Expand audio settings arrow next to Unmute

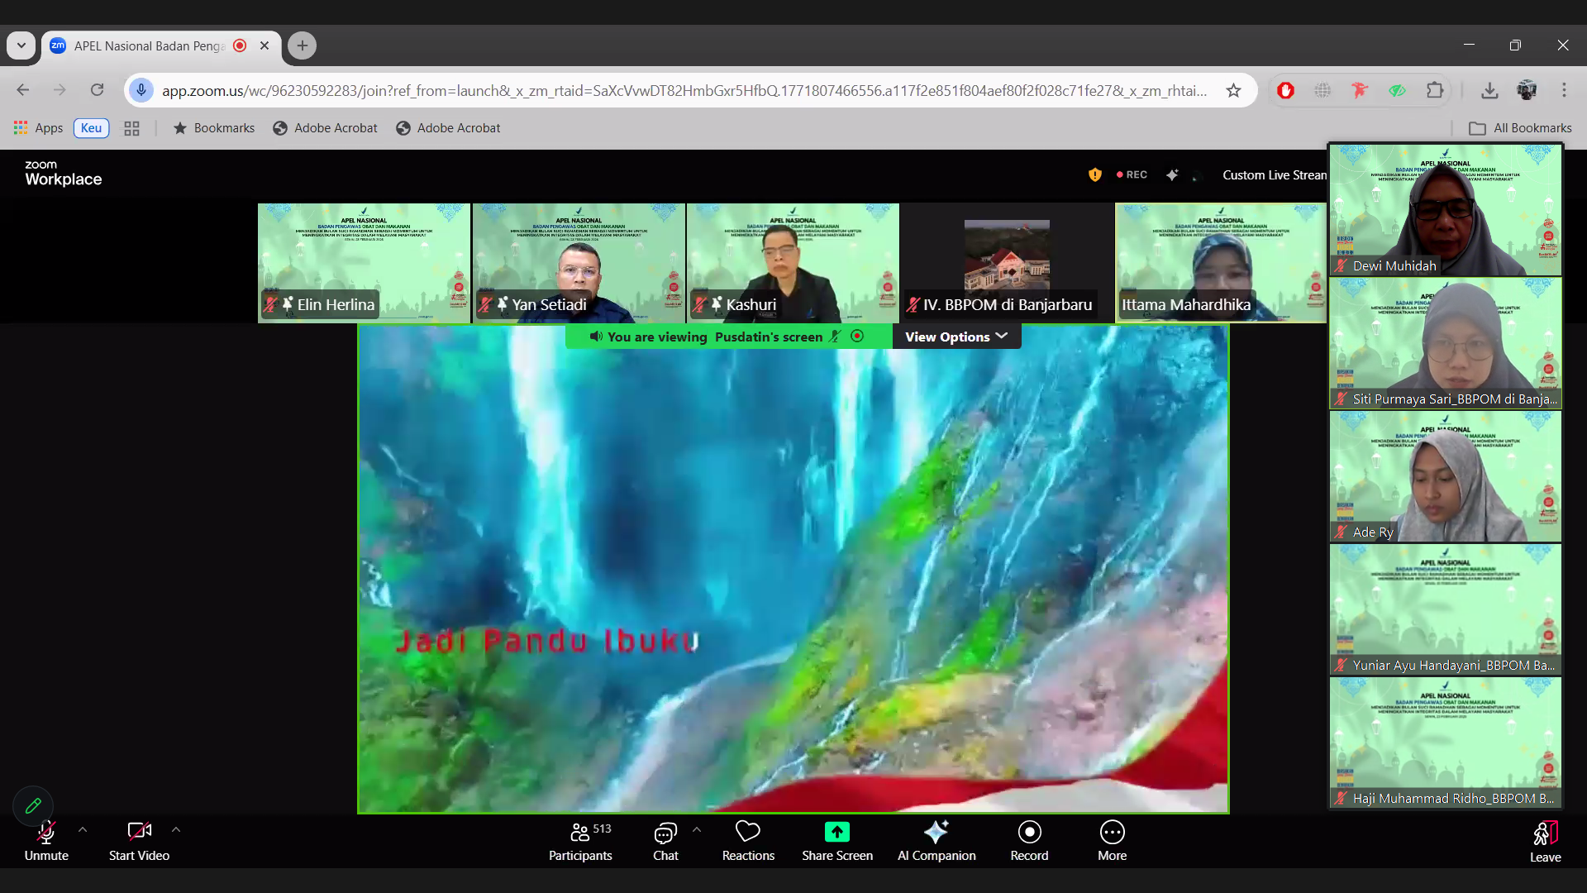pyautogui.click(x=83, y=829)
